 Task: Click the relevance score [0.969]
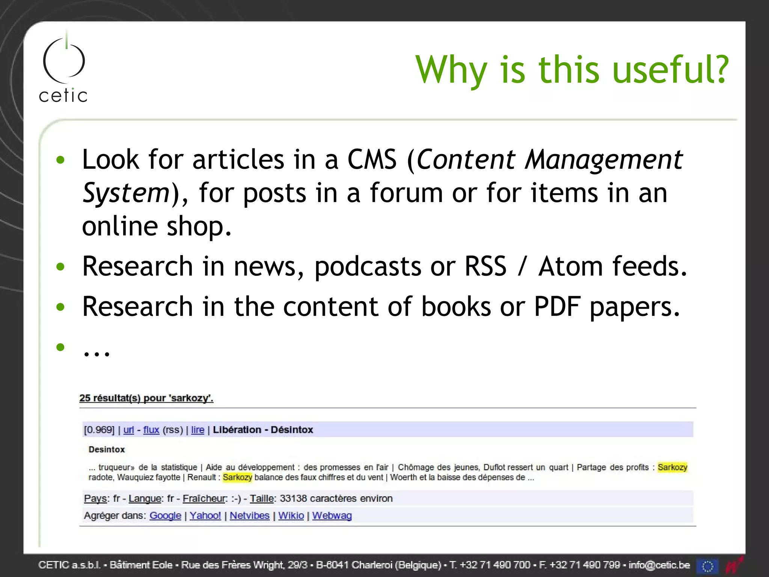(x=99, y=430)
